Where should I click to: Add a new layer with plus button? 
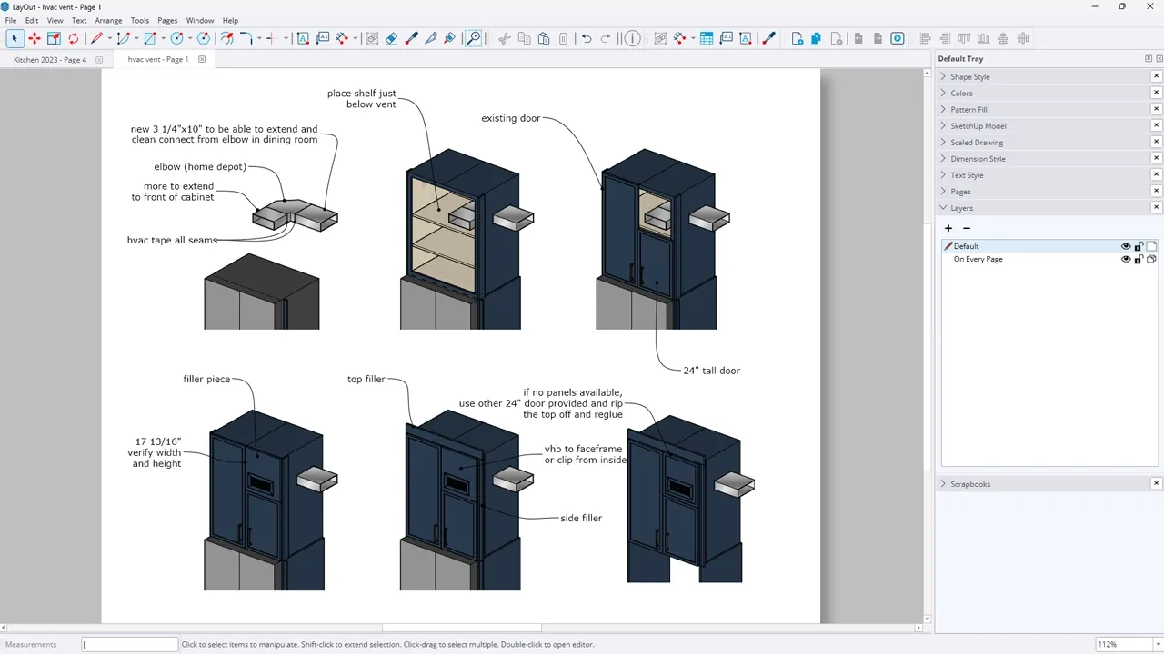click(948, 228)
